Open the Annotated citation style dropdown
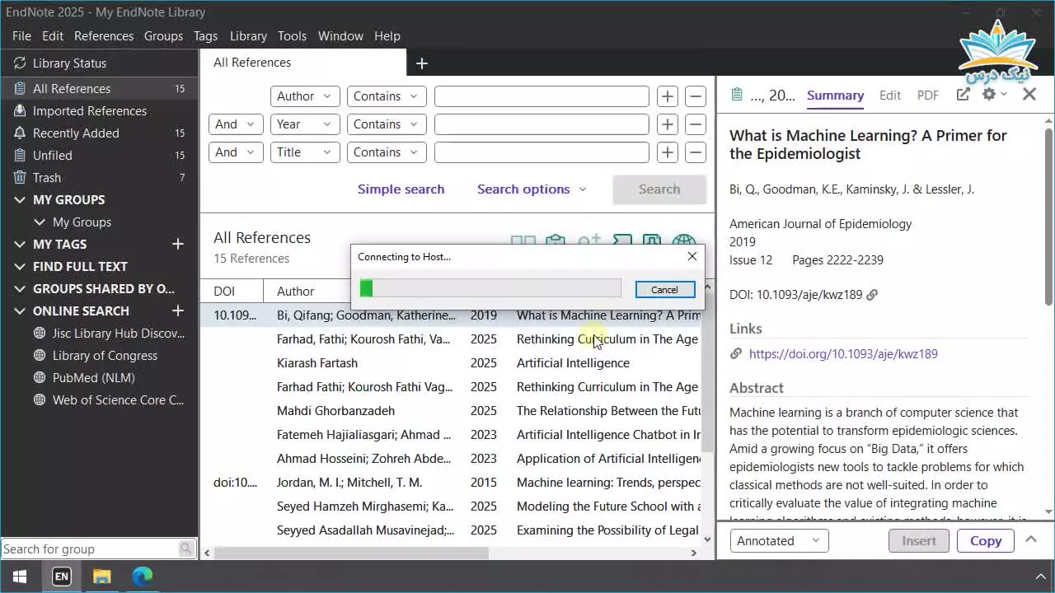This screenshot has width=1055, height=593. coord(779,541)
